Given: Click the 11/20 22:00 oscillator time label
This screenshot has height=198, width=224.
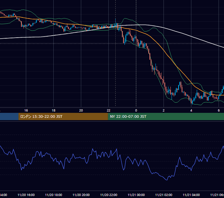Looking at the screenshot, I should click(109, 195).
